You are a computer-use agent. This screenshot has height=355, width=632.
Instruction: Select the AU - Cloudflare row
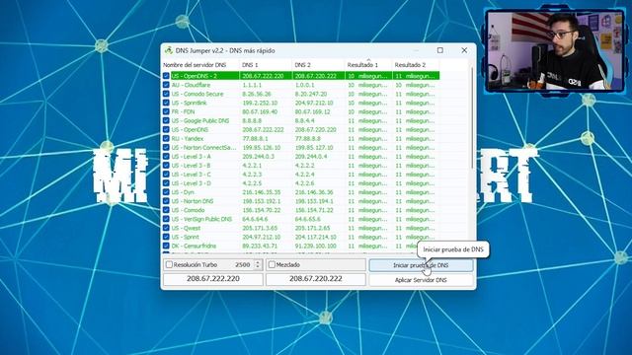pyautogui.click(x=300, y=85)
